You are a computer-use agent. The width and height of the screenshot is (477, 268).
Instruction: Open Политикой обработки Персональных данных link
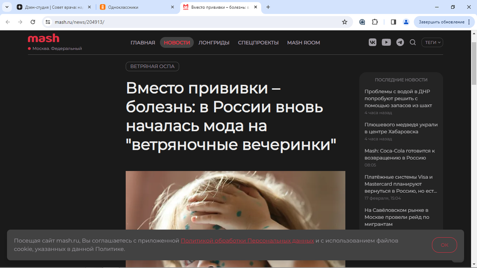[x=247, y=241]
